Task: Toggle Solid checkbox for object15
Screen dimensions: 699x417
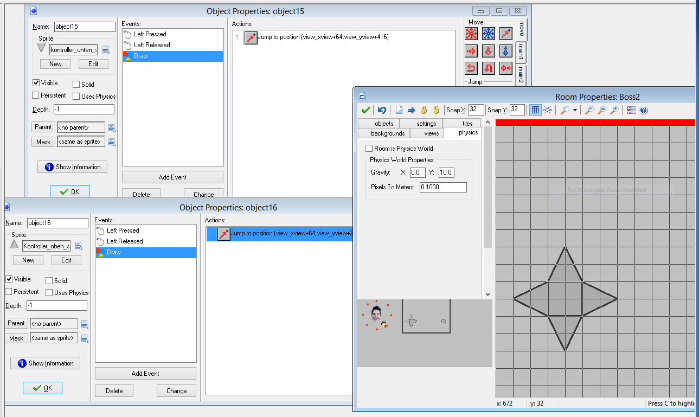Action: click(x=76, y=85)
